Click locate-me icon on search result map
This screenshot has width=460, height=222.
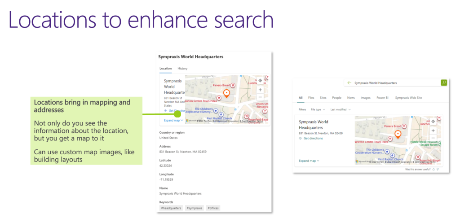433,122
